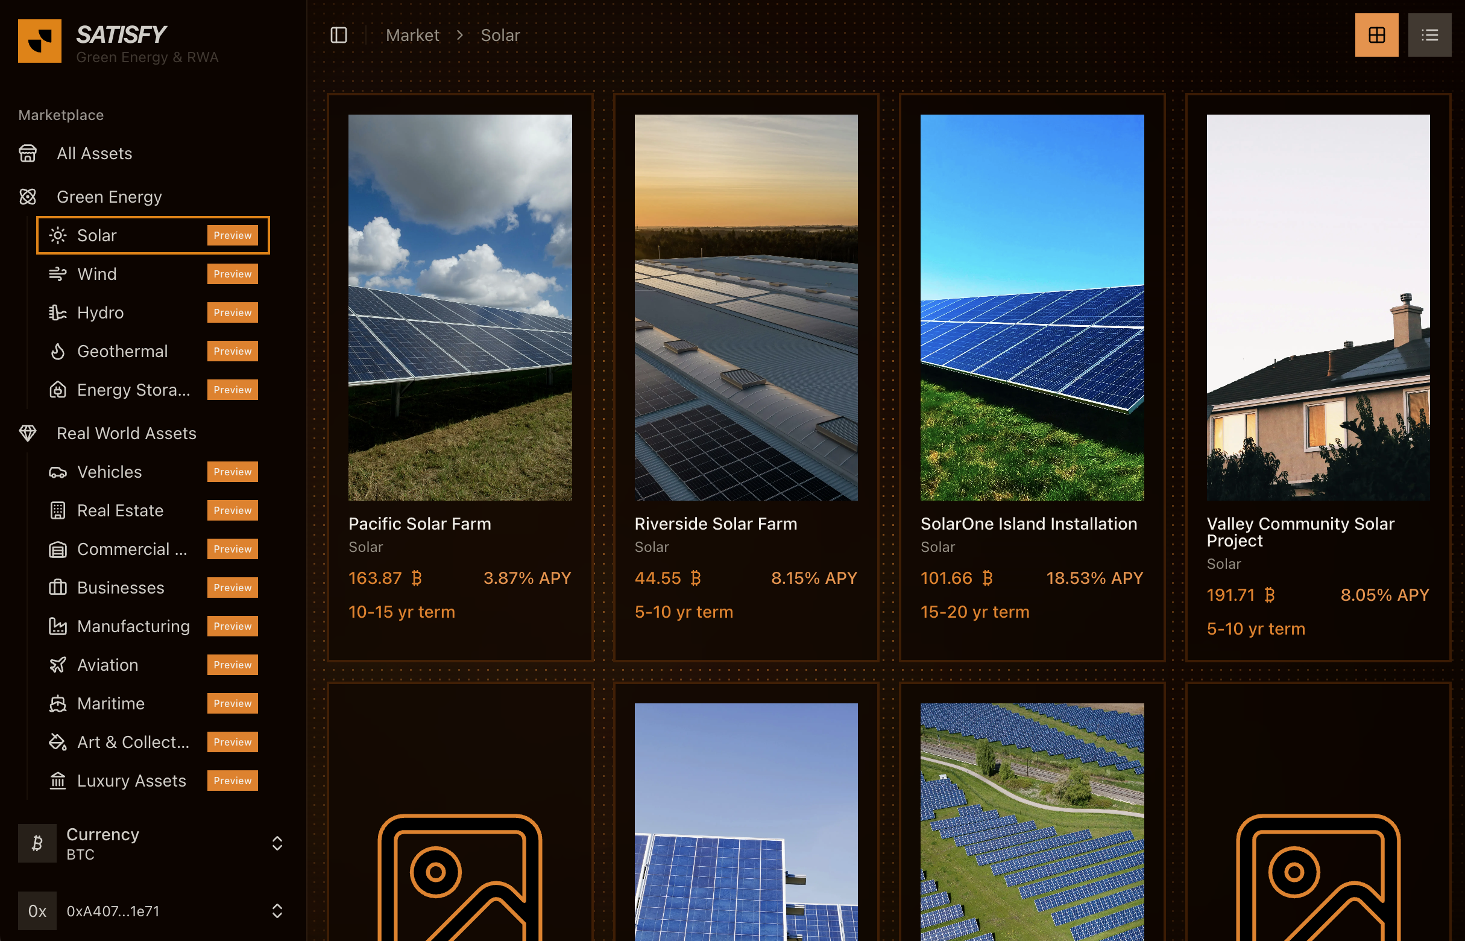Collapse the Green Energy section

click(109, 197)
